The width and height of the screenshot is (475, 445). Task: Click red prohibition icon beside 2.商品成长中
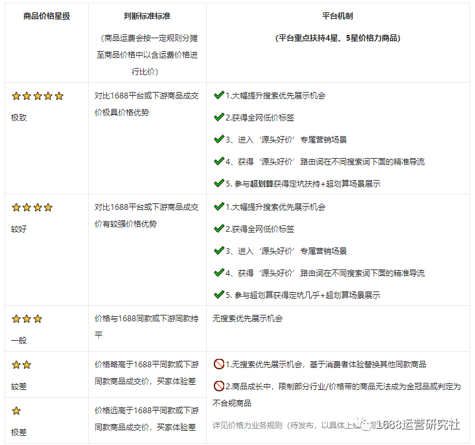[219, 386]
